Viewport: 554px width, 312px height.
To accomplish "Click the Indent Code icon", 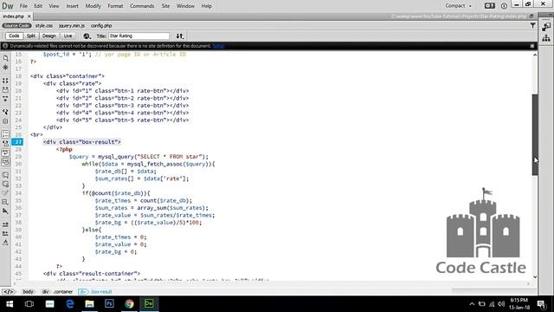I will [5, 224].
